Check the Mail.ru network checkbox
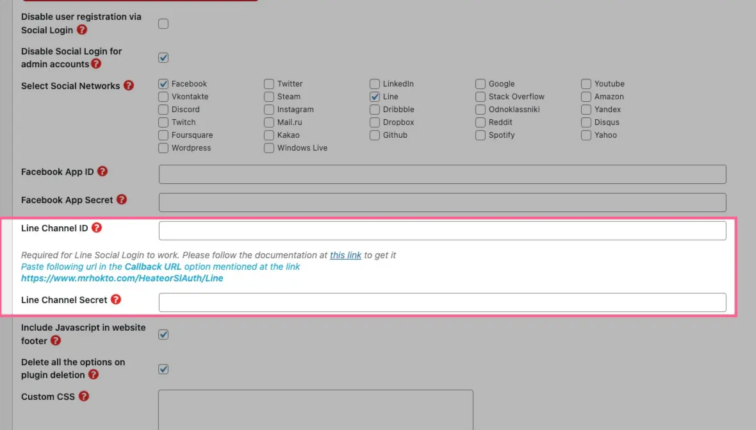Image resolution: width=756 pixels, height=430 pixels. tap(269, 122)
